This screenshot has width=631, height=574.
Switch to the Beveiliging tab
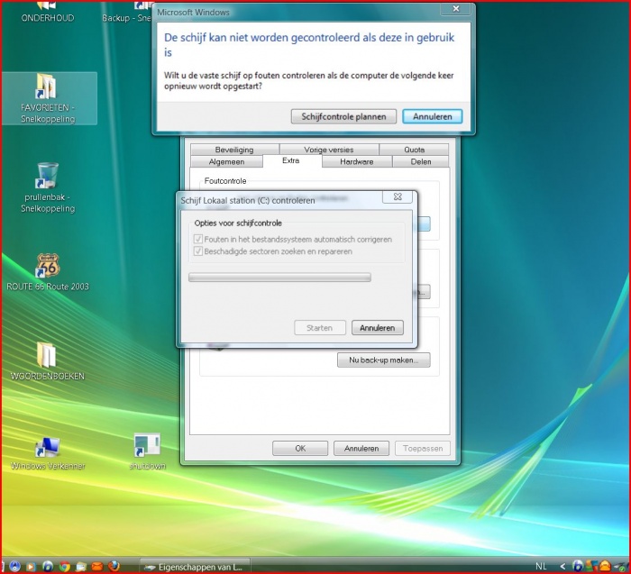click(234, 150)
